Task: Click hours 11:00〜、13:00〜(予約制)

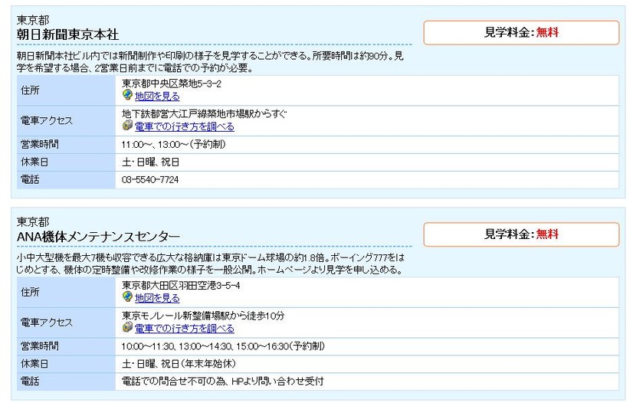Action: pos(174,144)
